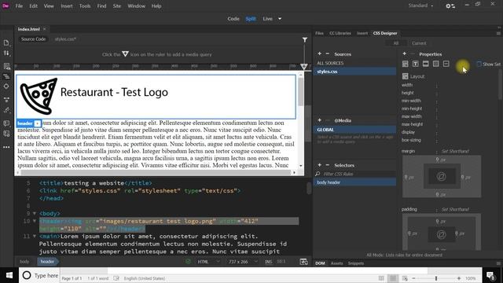The height and width of the screenshot is (283, 503).
Task: Open the 737 x 266 window size dropdown
Action: [243, 262]
